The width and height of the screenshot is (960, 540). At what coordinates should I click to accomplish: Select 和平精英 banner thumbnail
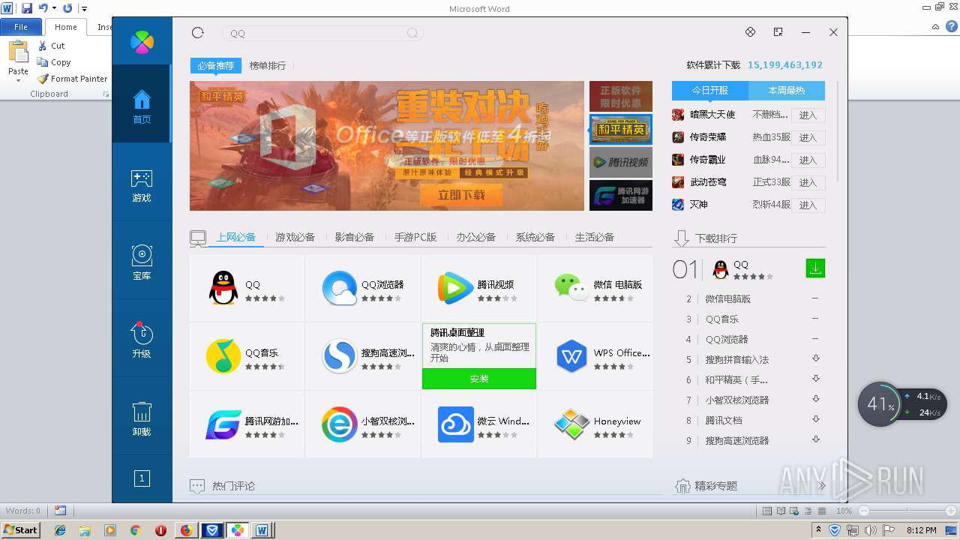point(621,129)
